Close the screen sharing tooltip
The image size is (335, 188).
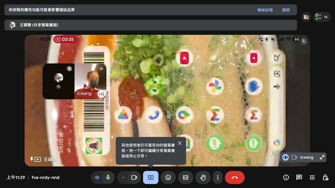click(180, 143)
